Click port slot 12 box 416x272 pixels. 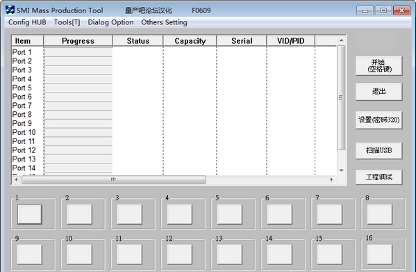click(180, 255)
